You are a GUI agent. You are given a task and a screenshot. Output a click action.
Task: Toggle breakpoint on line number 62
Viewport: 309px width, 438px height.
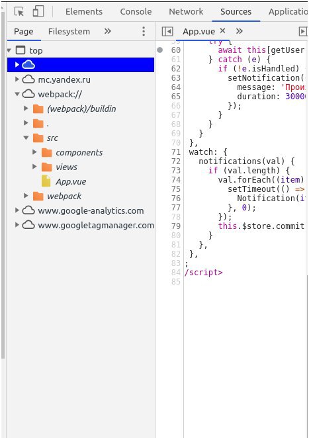[176, 69]
